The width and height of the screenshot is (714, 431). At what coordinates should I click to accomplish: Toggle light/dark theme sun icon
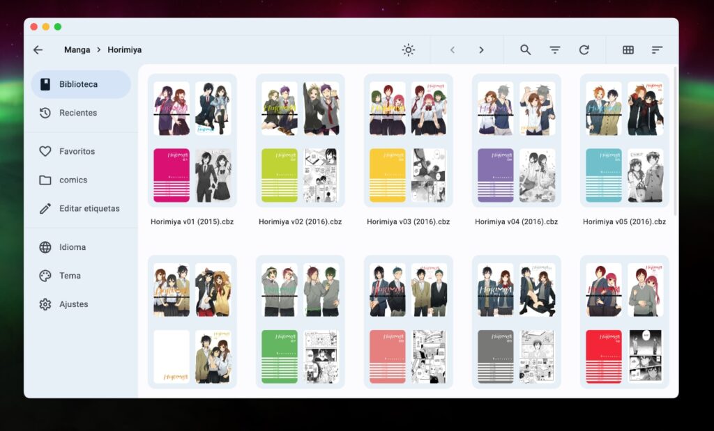(409, 50)
